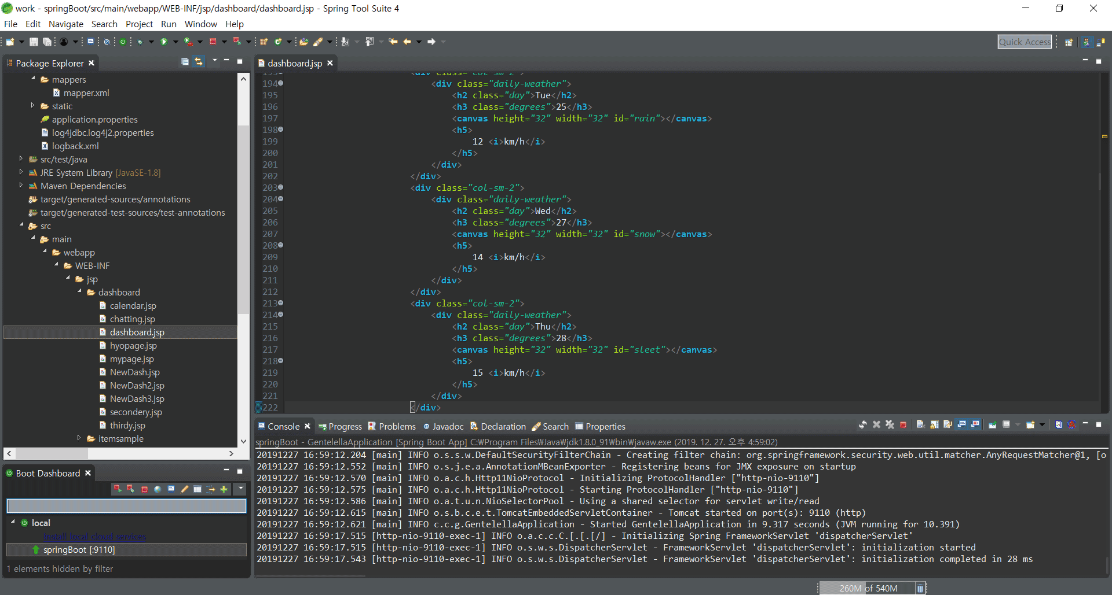Click pencil Open Config icon in Boot Dashboard
Image resolution: width=1112 pixels, height=595 pixels.
point(185,489)
